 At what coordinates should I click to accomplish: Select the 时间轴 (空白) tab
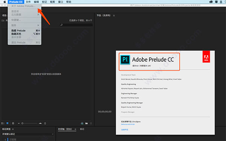point(65,129)
